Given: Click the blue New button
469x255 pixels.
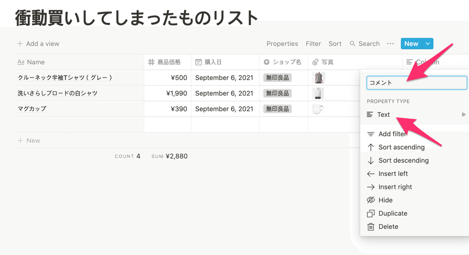Looking at the screenshot, I should pyautogui.click(x=411, y=44).
